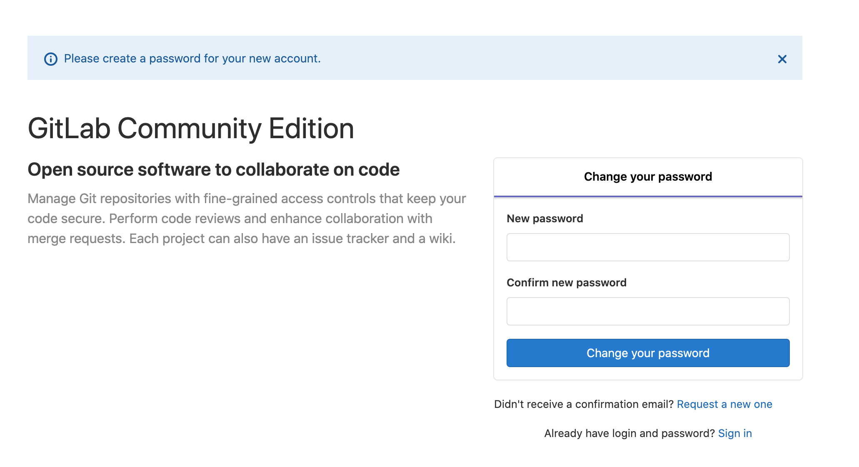Click the Perform code reviews description line
Viewport: 859px width, 467px height.
tap(230, 219)
